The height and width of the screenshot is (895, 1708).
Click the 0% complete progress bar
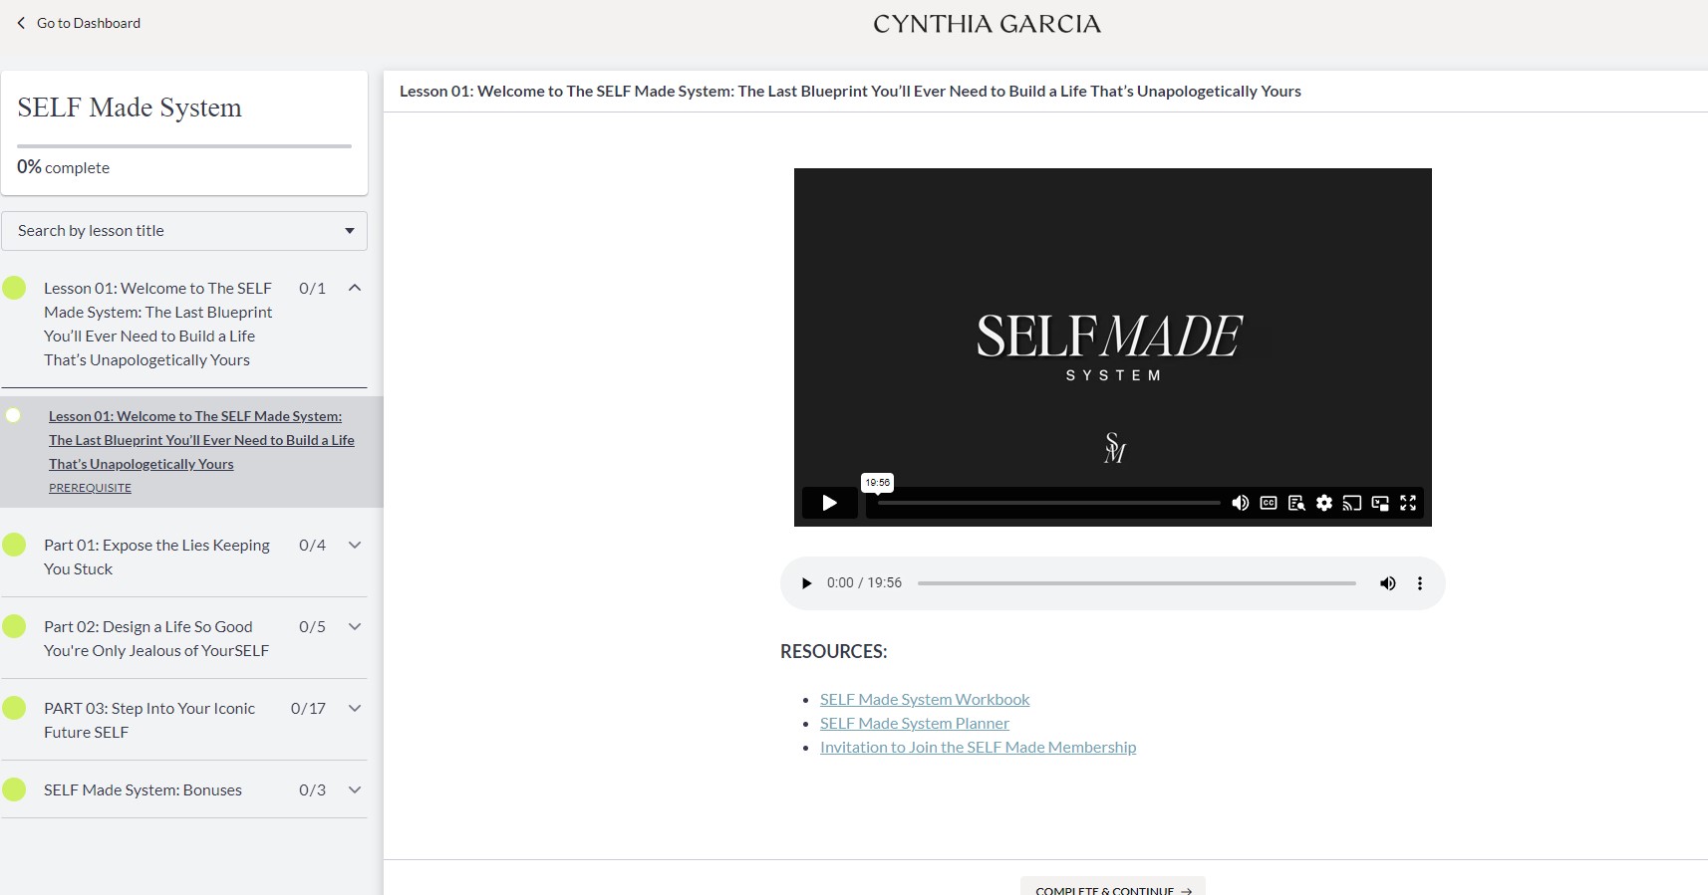[x=184, y=146]
